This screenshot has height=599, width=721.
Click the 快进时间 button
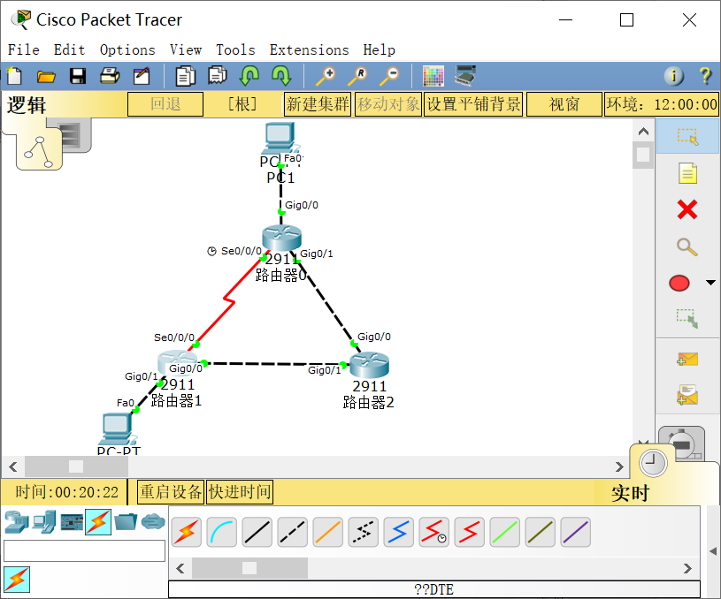(240, 492)
